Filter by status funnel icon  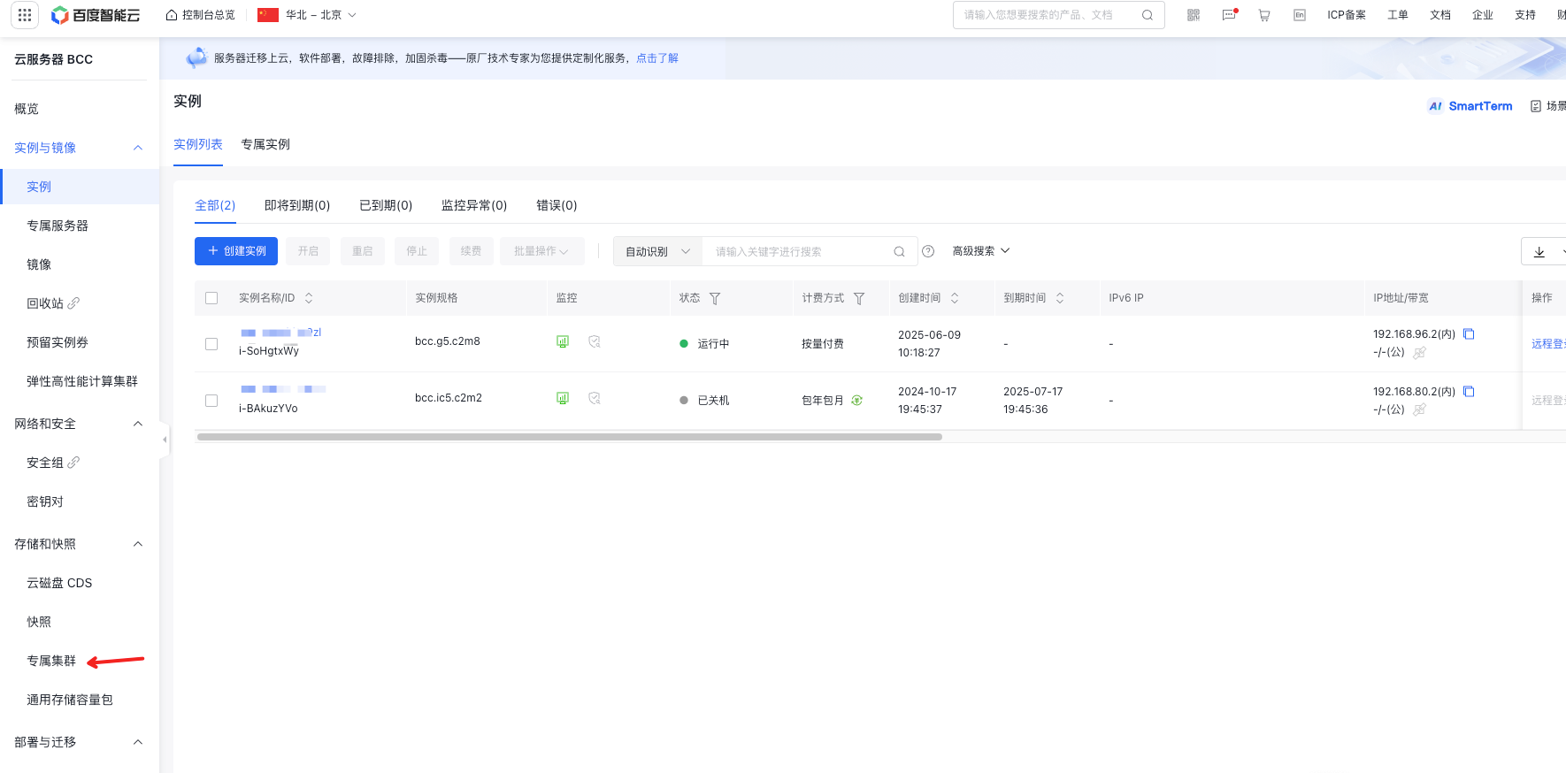715,299
